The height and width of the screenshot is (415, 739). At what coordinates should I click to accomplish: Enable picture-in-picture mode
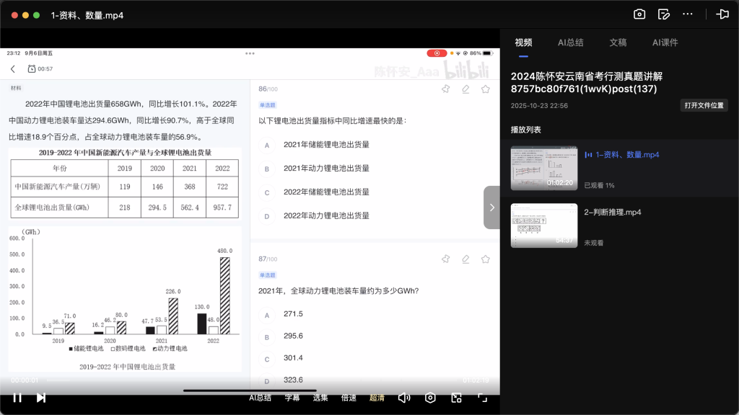[x=456, y=397]
